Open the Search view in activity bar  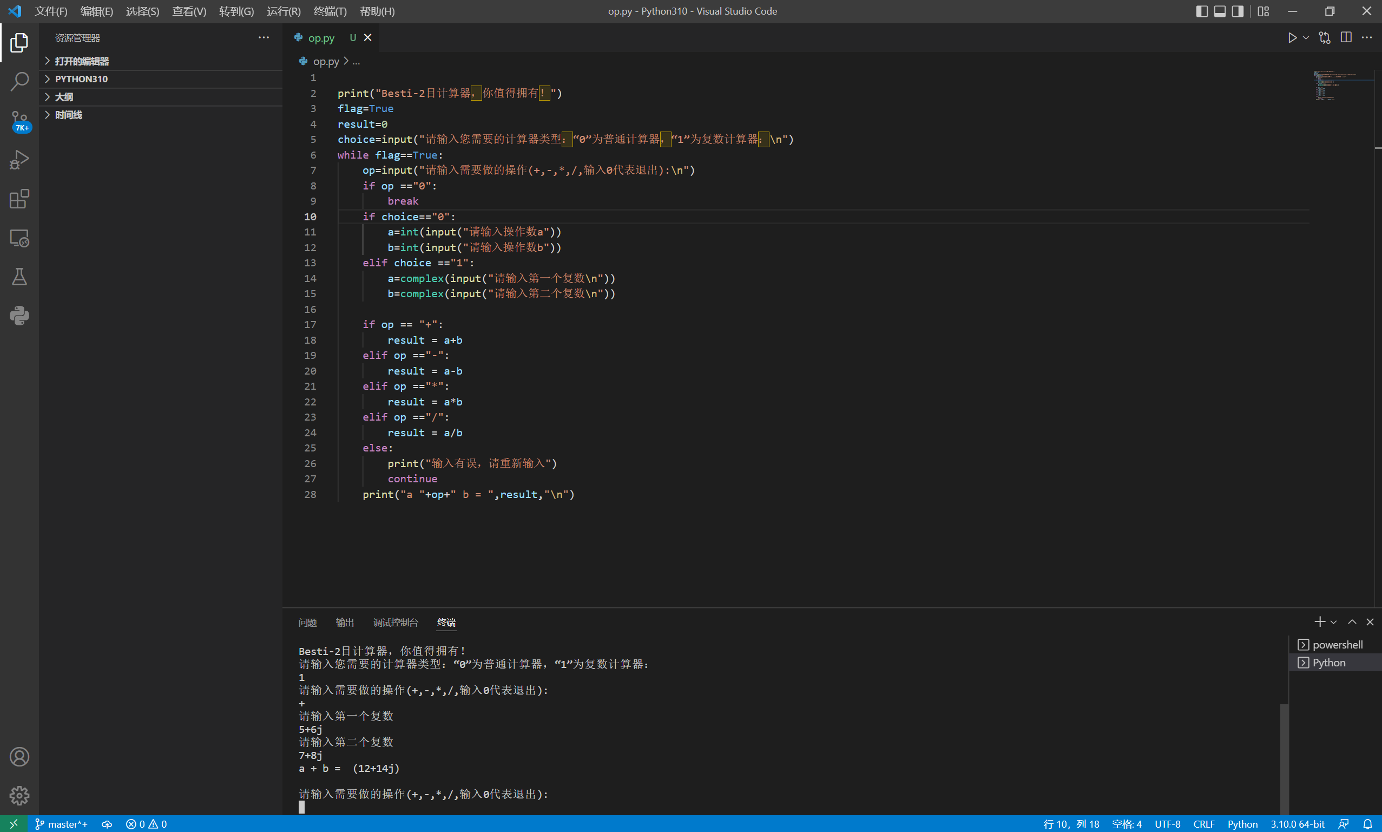(19, 81)
